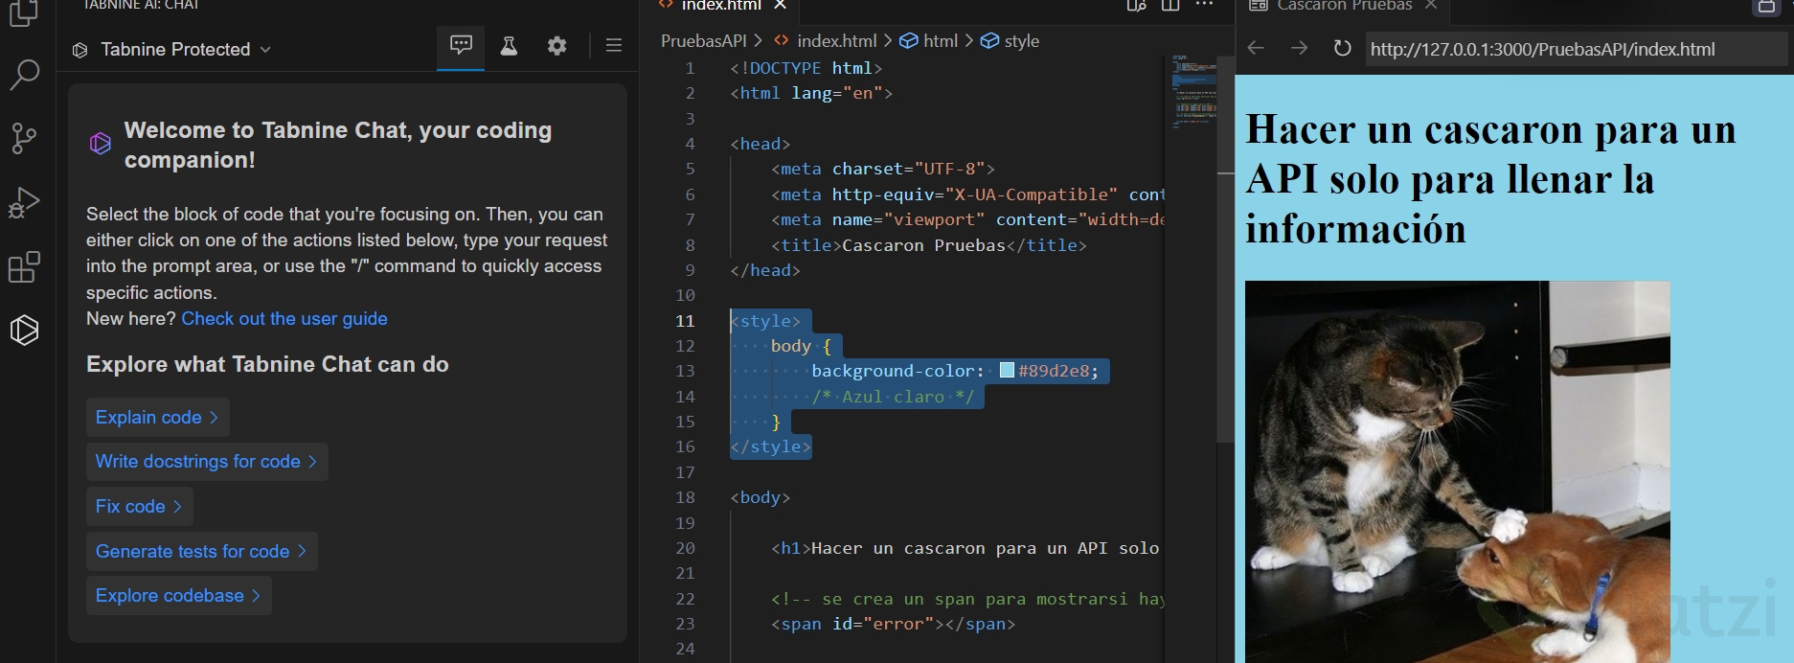Open the Extensions view
Image resolution: width=1794 pixels, height=663 pixels.
(24, 267)
